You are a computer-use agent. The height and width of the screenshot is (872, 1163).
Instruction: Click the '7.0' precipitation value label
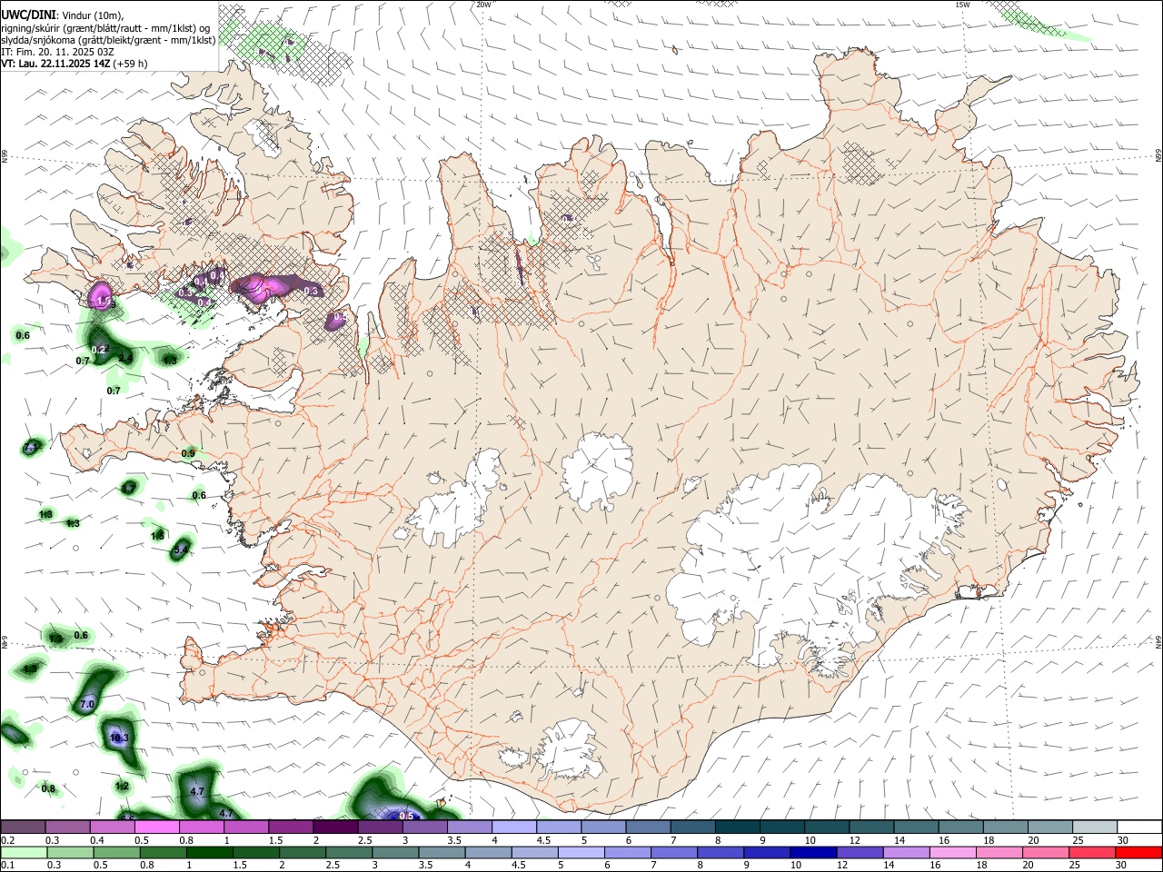pos(87,704)
